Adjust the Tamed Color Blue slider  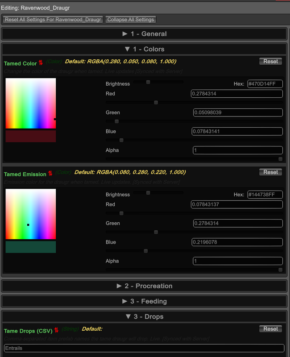coord(194,140)
